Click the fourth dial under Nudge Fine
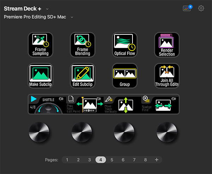Screen dimensions: 212x174 pyautogui.click(x=167, y=132)
